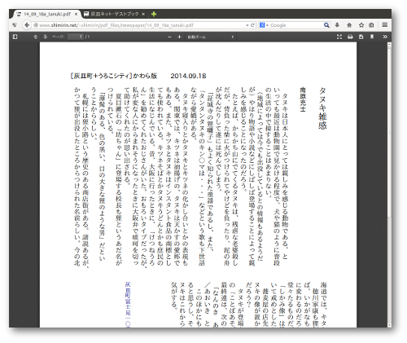Reload the current page
This screenshot has height=343, width=407.
252,25
